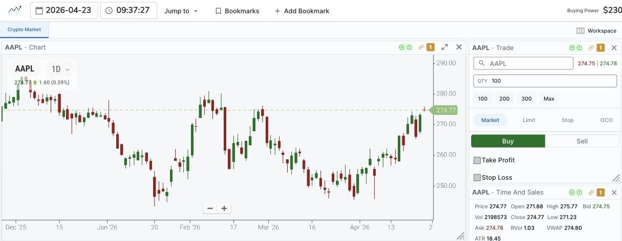Click the Open 271.88 value
The width and height of the screenshot is (622, 241).
point(534,206)
